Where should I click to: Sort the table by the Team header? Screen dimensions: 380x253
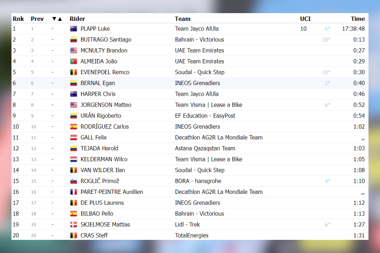tap(183, 19)
